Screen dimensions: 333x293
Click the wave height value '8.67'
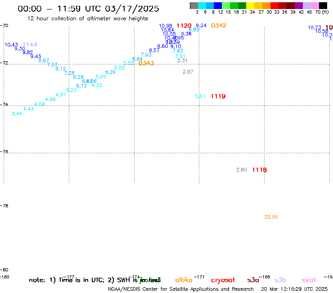(x=44, y=60)
